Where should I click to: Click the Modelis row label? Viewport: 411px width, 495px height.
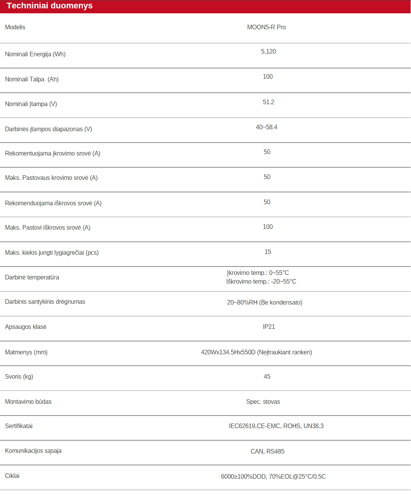(x=15, y=27)
